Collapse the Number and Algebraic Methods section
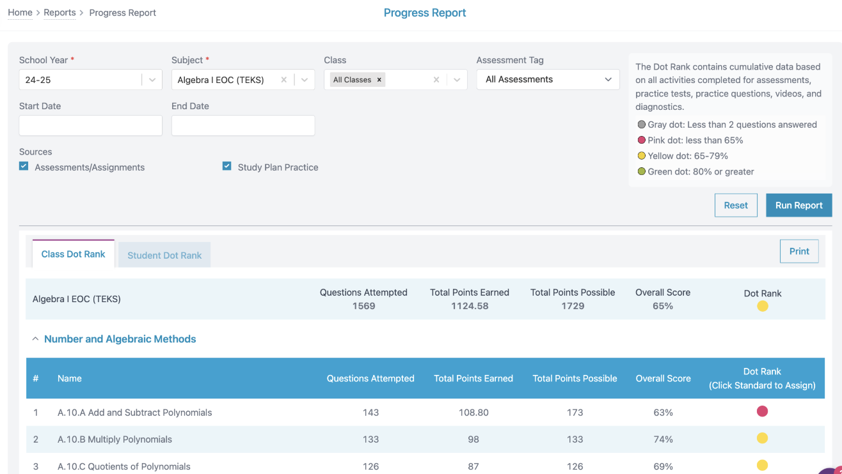 point(36,339)
